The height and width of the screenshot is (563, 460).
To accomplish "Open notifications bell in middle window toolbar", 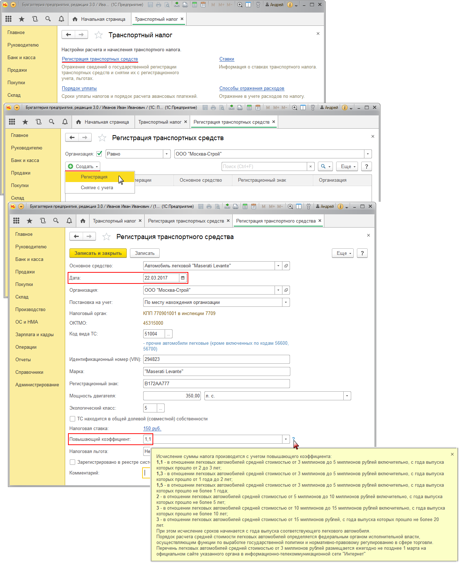I will (65, 122).
